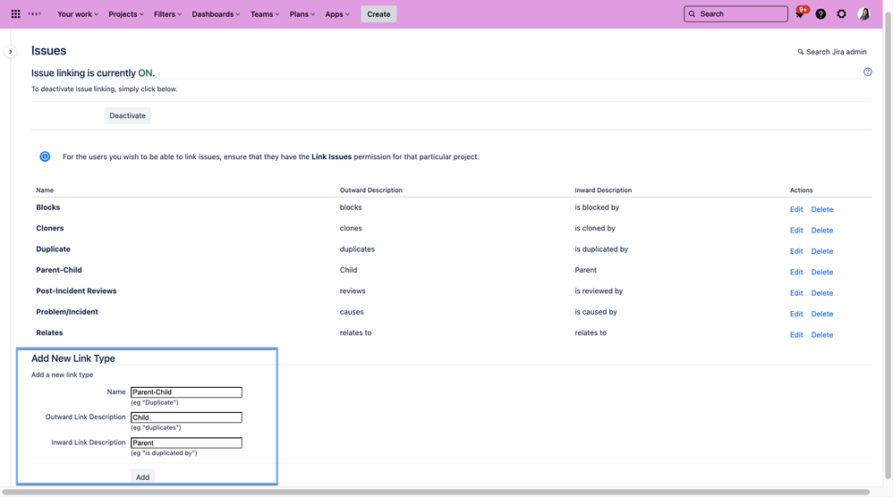Click the Add button
The width and height of the screenshot is (893, 497).
point(142,477)
